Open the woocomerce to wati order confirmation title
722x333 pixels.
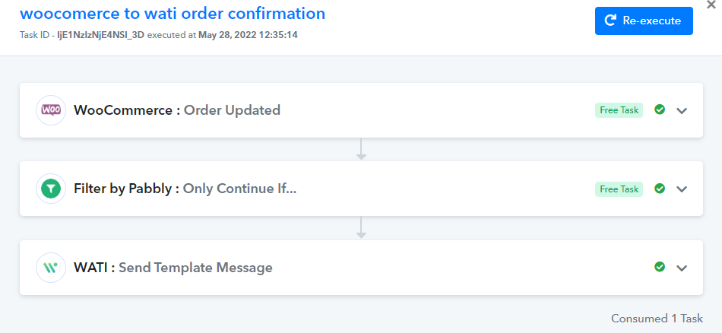pyautogui.click(x=173, y=14)
